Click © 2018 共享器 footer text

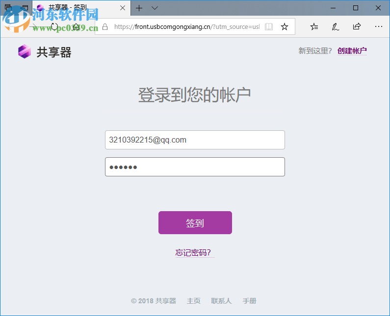(154, 301)
